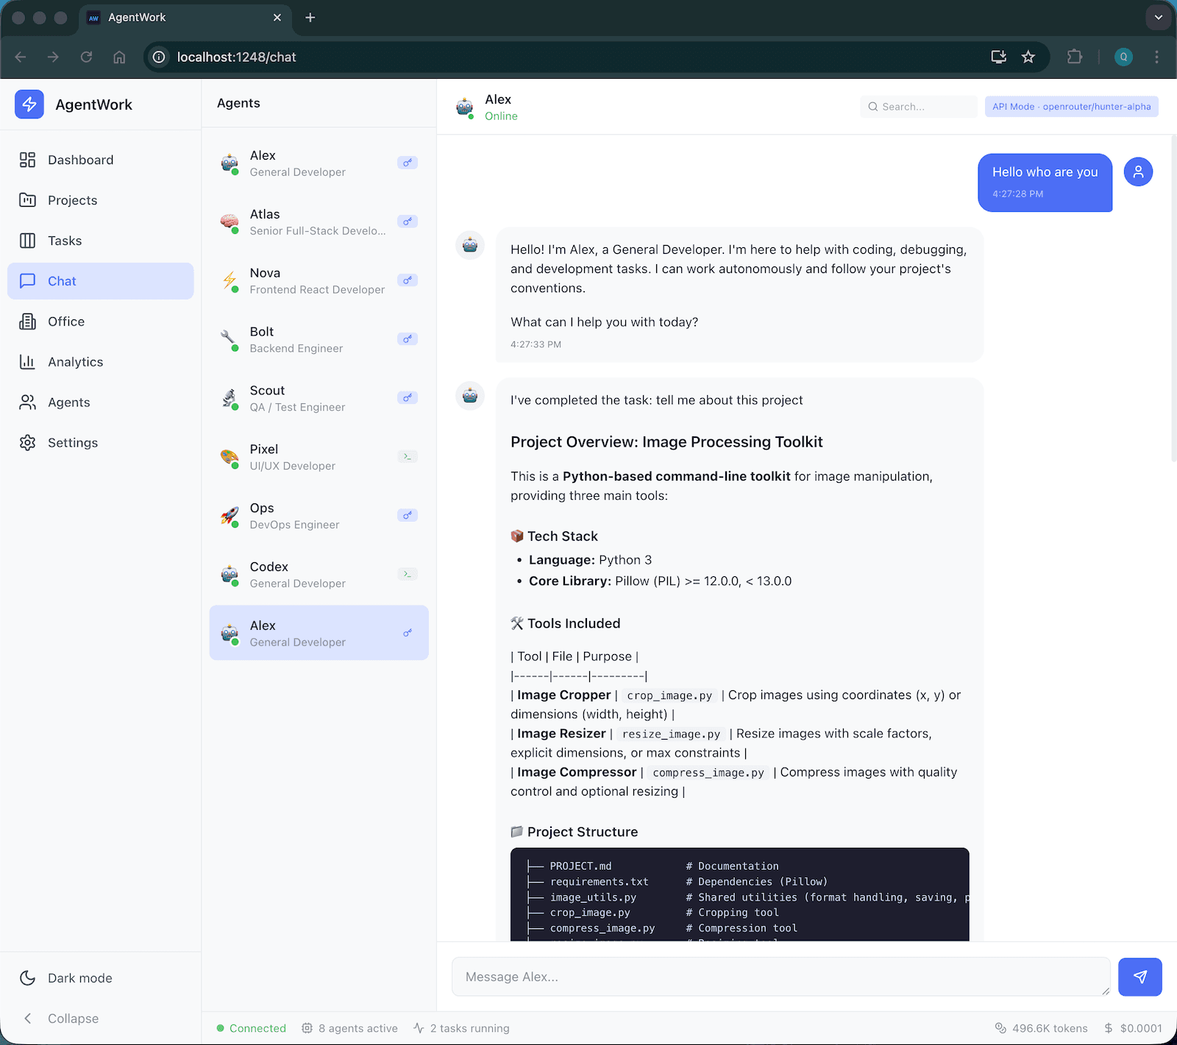
Task: Open the browser three-dot options menu
Action: (x=1156, y=57)
